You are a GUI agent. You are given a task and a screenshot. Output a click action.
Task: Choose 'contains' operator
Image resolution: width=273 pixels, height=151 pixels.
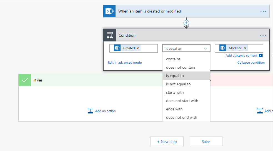[x=186, y=59]
